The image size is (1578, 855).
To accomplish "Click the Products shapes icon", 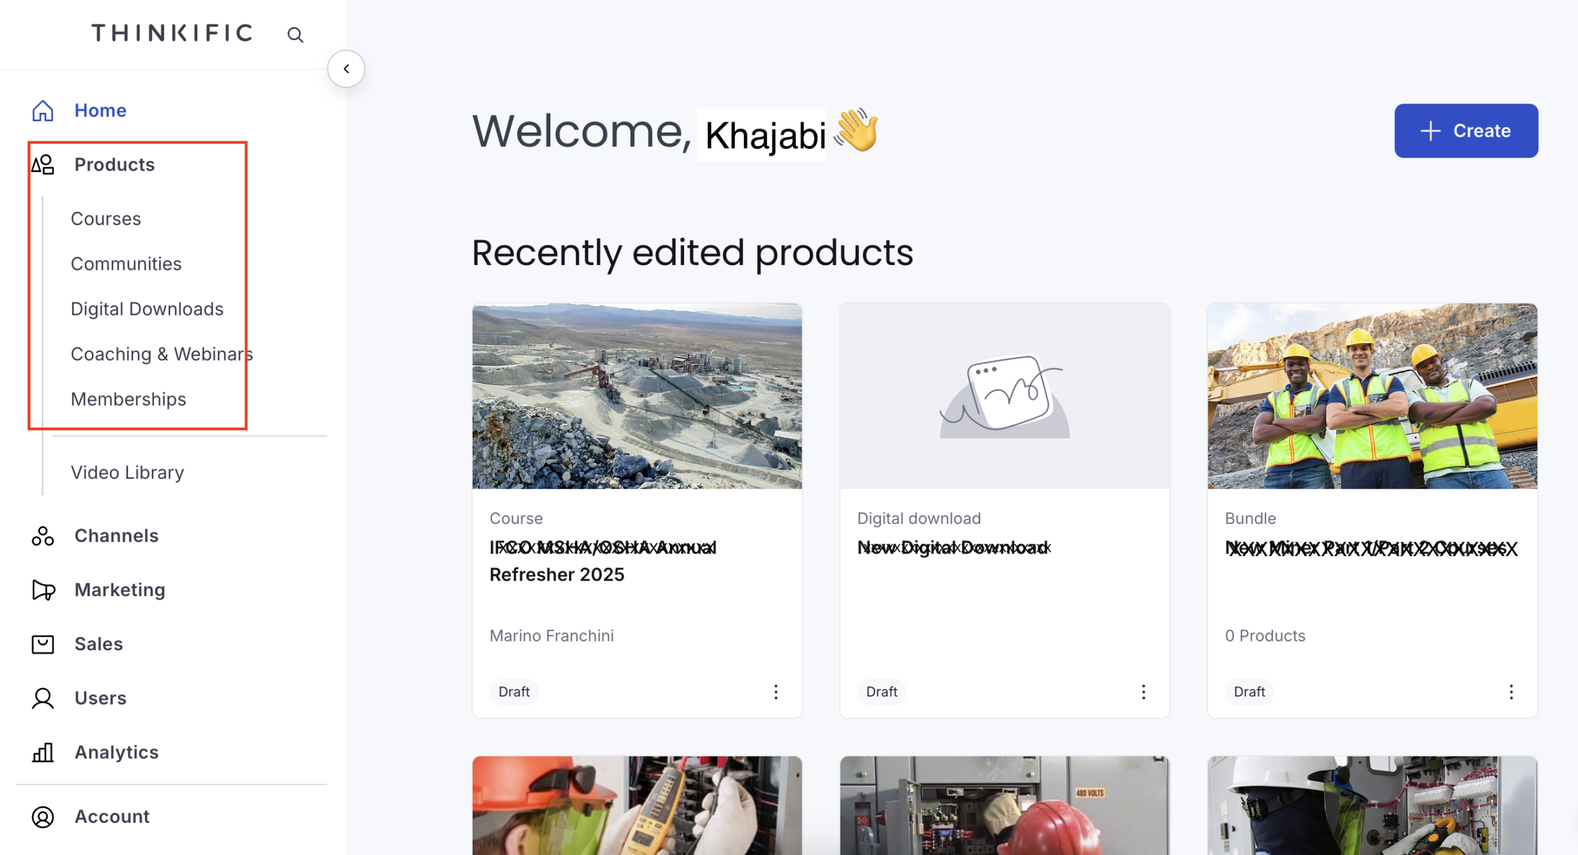I will click(43, 165).
